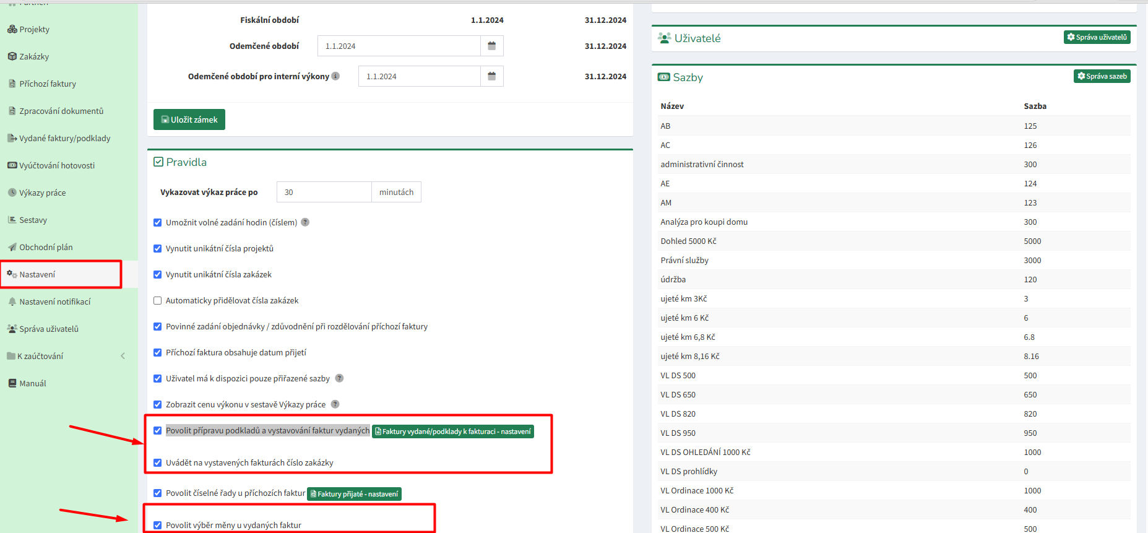The image size is (1148, 533).
Task: Click the K zaúčtování folder icon
Action: coord(11,356)
